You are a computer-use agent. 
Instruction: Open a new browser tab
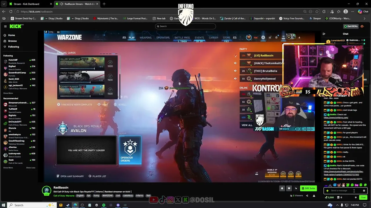coord(104,4)
